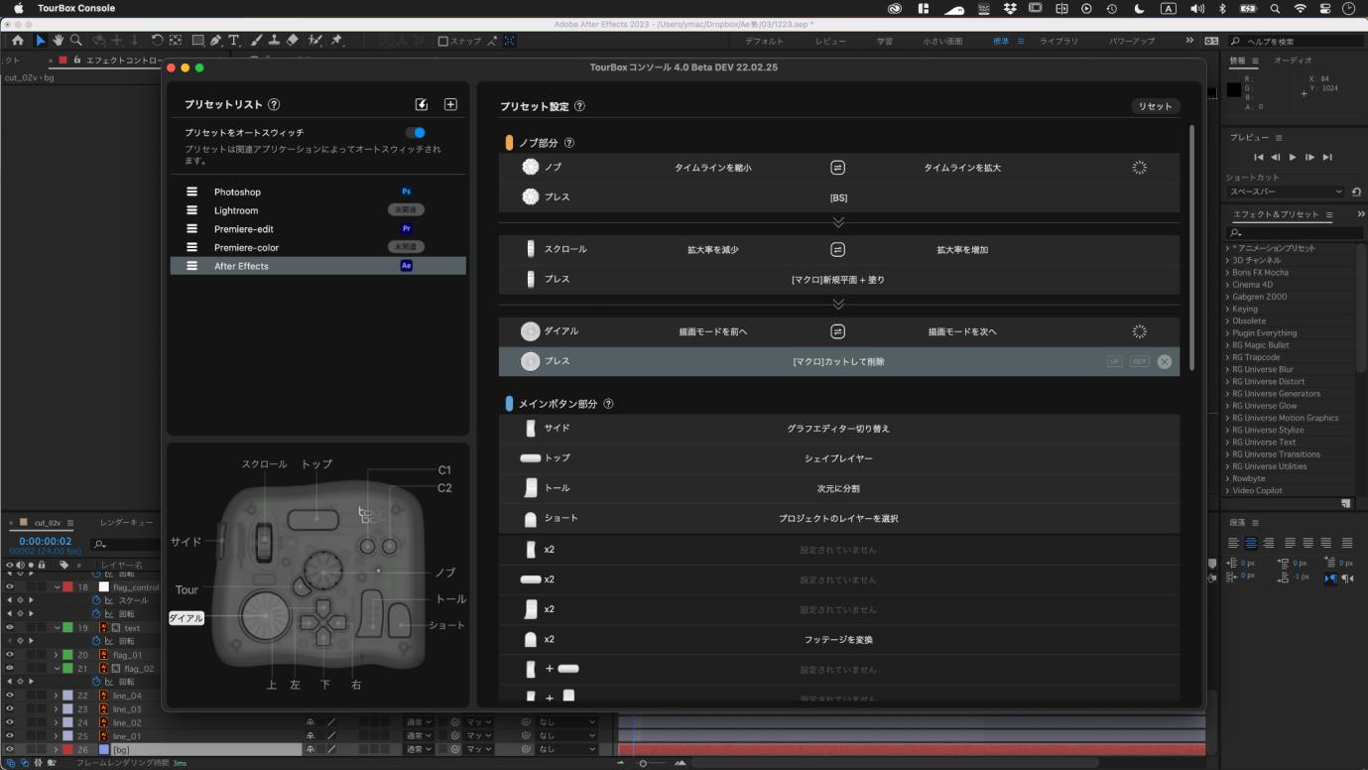The image size is (1368, 770).
Task: Click the haptic spinner icon in ダイアル row
Action: pyautogui.click(x=1139, y=331)
